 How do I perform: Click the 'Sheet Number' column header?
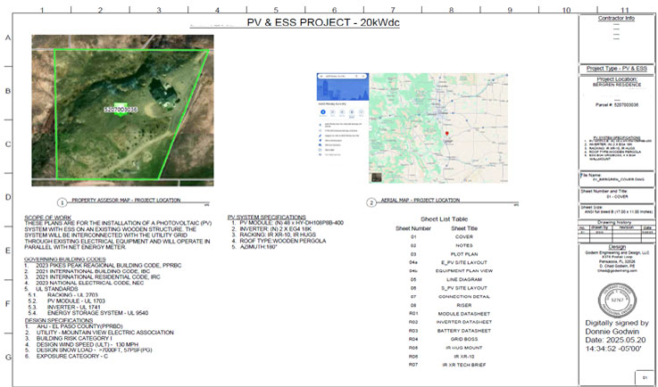point(413,228)
